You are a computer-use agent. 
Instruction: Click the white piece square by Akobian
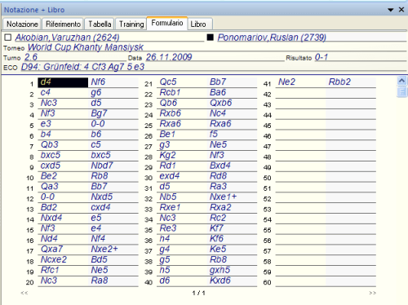click(x=8, y=38)
